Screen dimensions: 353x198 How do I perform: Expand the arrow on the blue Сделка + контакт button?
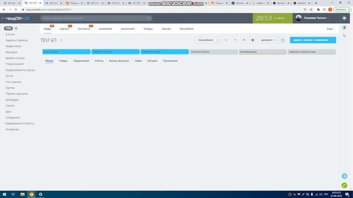click(333, 40)
